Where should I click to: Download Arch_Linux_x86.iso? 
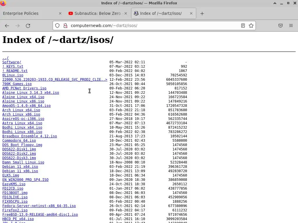pyautogui.click(x=21, y=114)
